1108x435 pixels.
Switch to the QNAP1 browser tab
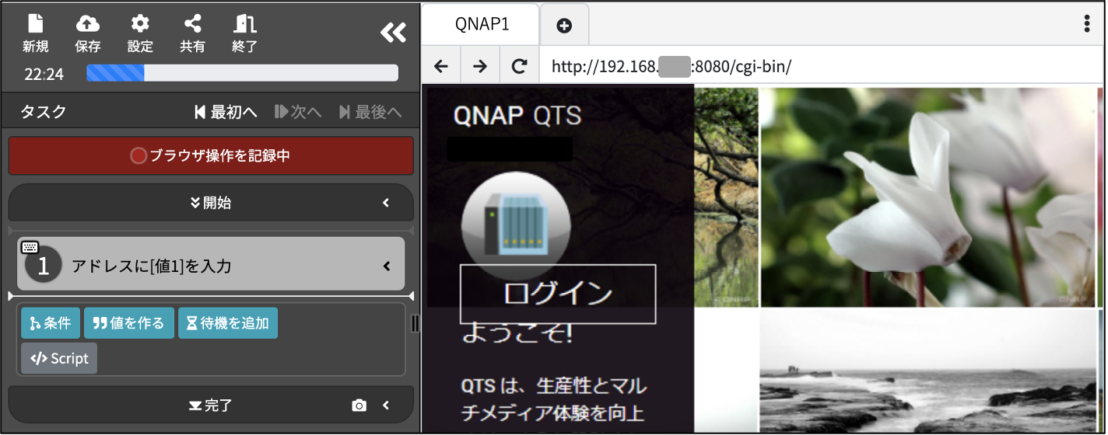point(482,24)
